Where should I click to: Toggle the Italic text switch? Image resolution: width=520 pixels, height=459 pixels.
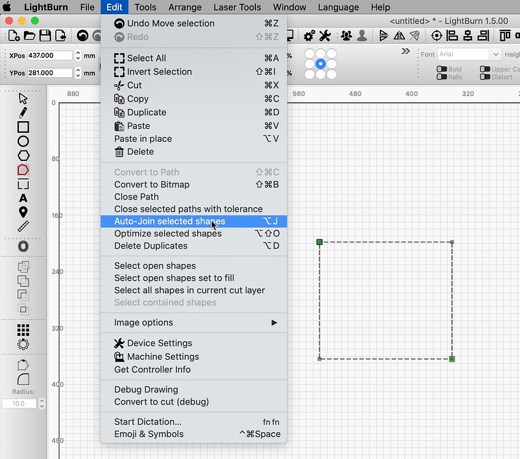tap(442, 77)
